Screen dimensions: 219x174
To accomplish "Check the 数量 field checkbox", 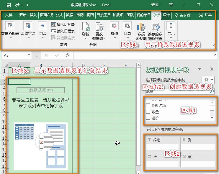I will pyautogui.click(x=148, y=112).
